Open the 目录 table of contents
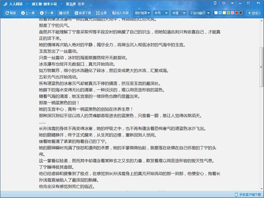This screenshot has height=198, width=264. tap(64, 13)
